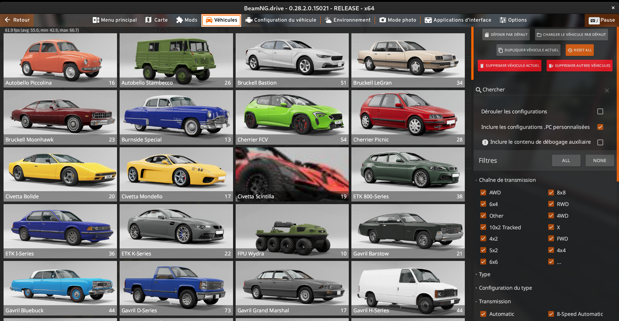Click the Configuration du véhicule engine icon

tap(249, 20)
